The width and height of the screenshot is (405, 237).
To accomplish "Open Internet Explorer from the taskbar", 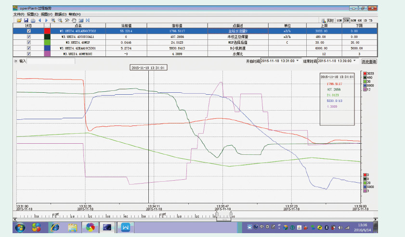I will pos(54,227).
